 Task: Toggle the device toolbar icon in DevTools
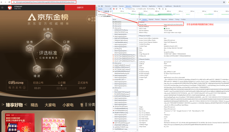tap(102, 6)
